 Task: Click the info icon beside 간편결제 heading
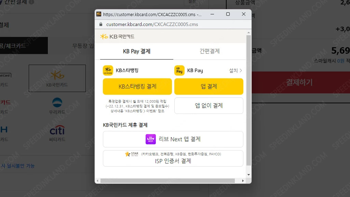pos(32,2)
